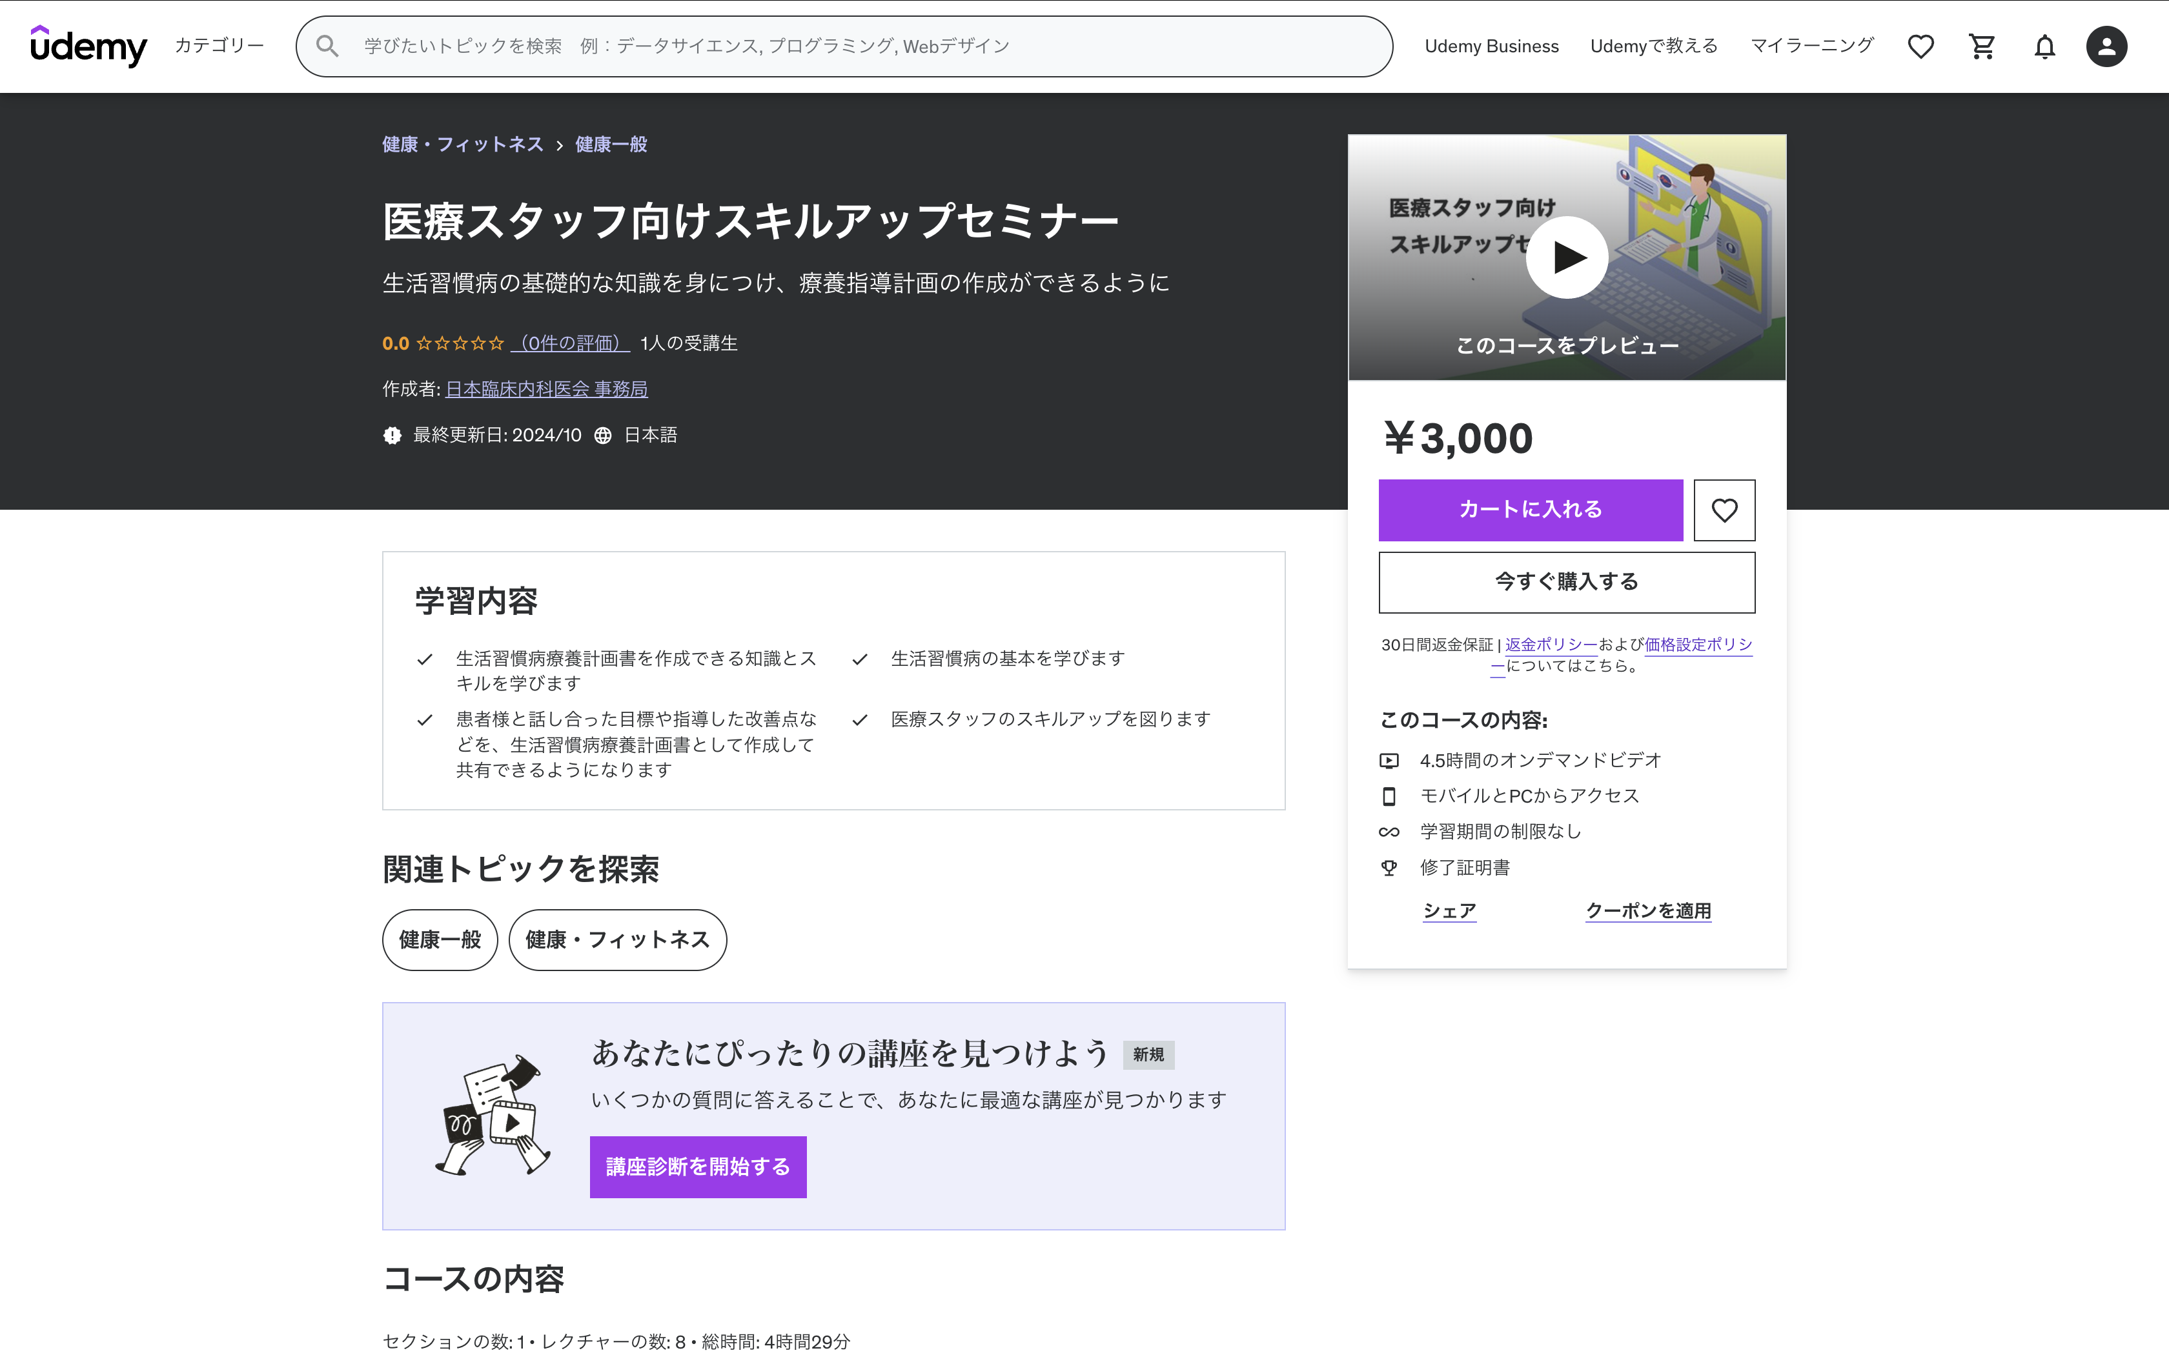Open the カテゴリー menu
Image resolution: width=2169 pixels, height=1355 pixels.
219,46
